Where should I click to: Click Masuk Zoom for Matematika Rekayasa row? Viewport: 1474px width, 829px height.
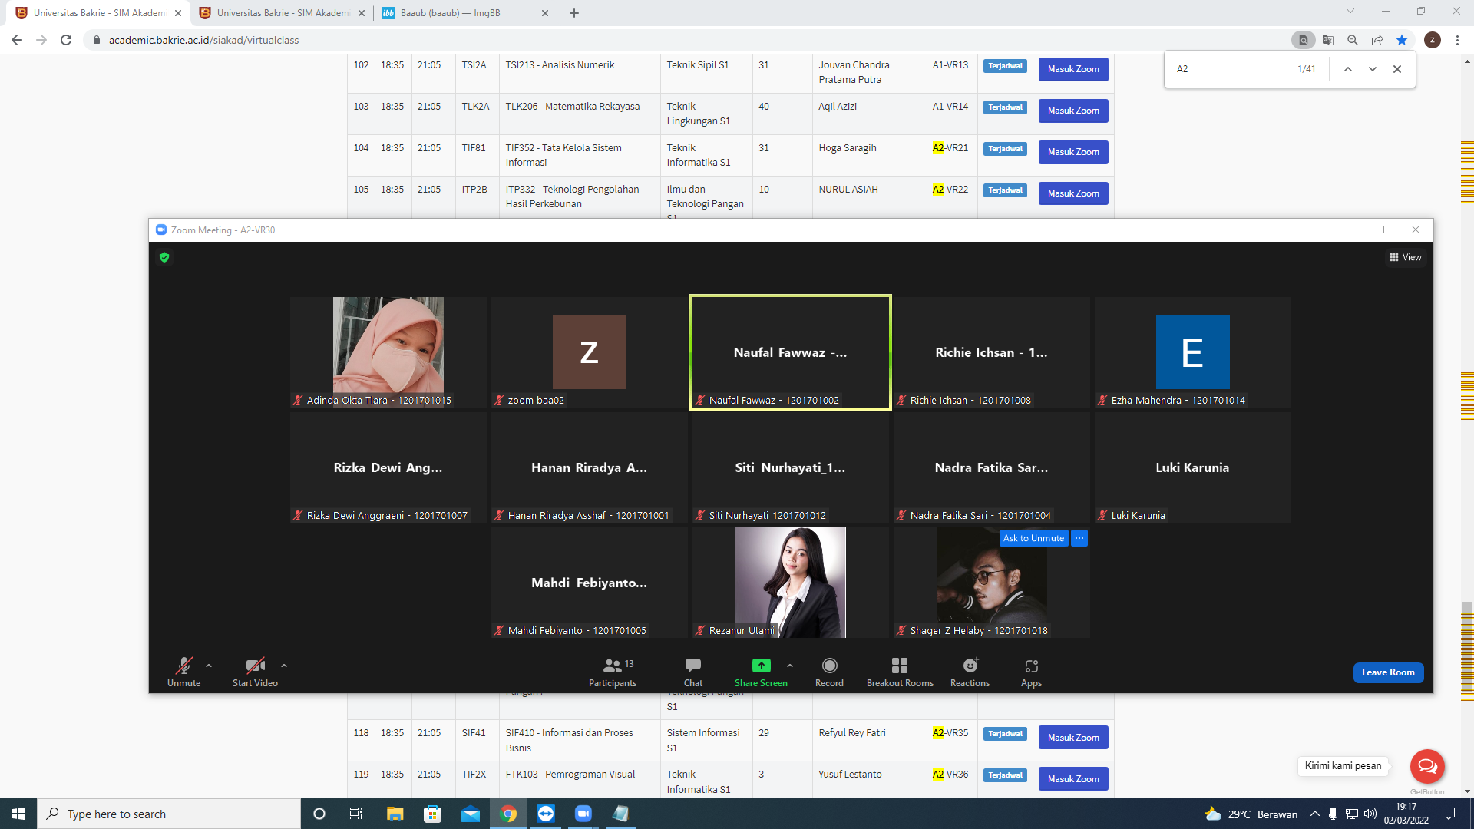click(1073, 111)
